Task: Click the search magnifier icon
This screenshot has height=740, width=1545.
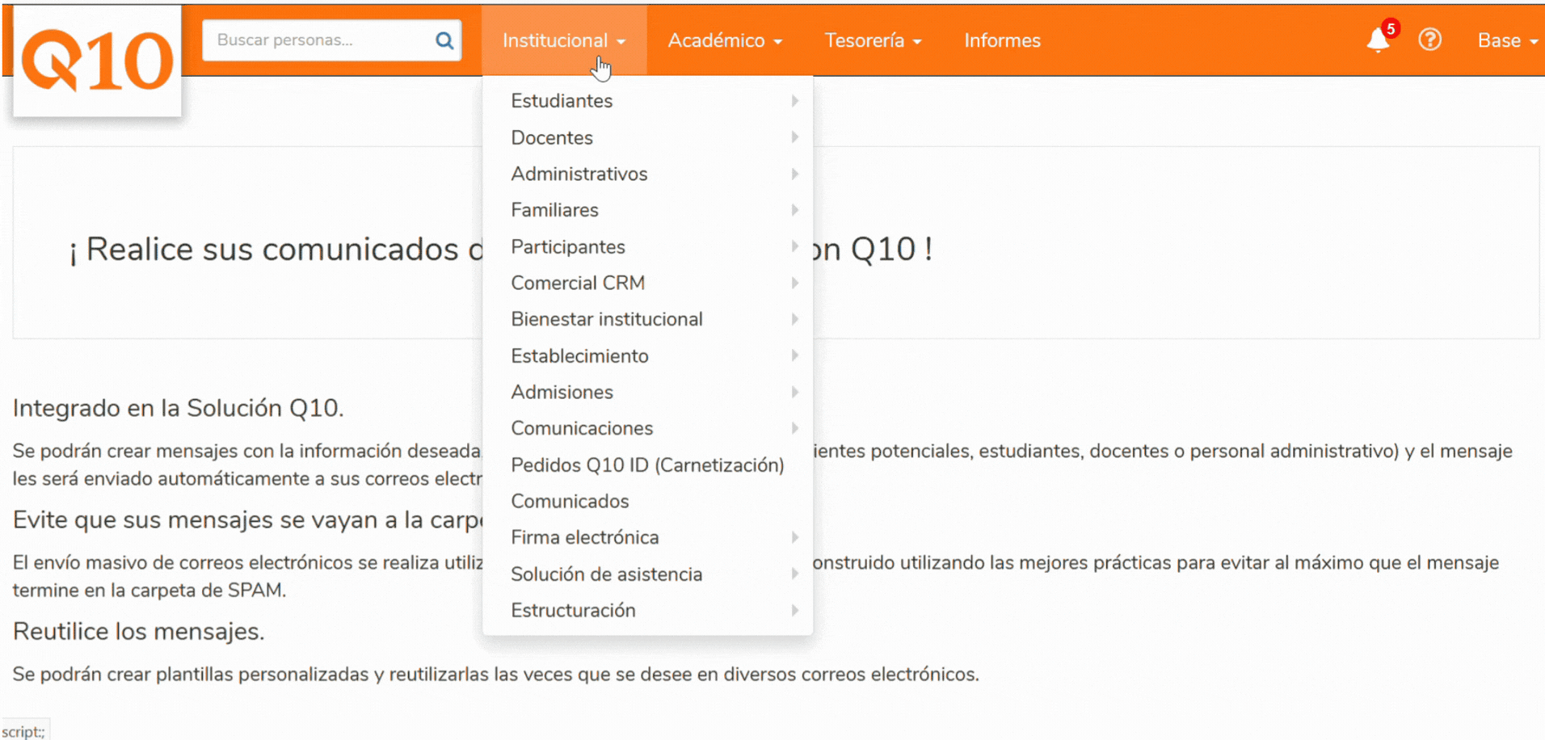Action: (x=444, y=40)
